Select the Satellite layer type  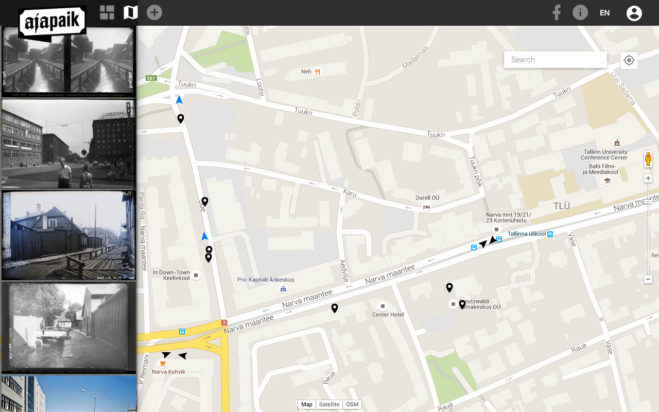pyautogui.click(x=329, y=404)
